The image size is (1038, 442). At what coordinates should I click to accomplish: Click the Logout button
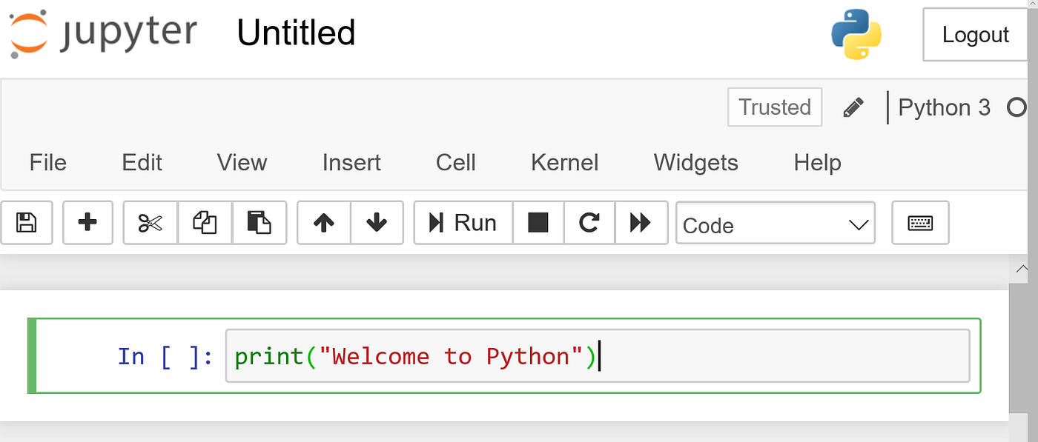coord(975,35)
